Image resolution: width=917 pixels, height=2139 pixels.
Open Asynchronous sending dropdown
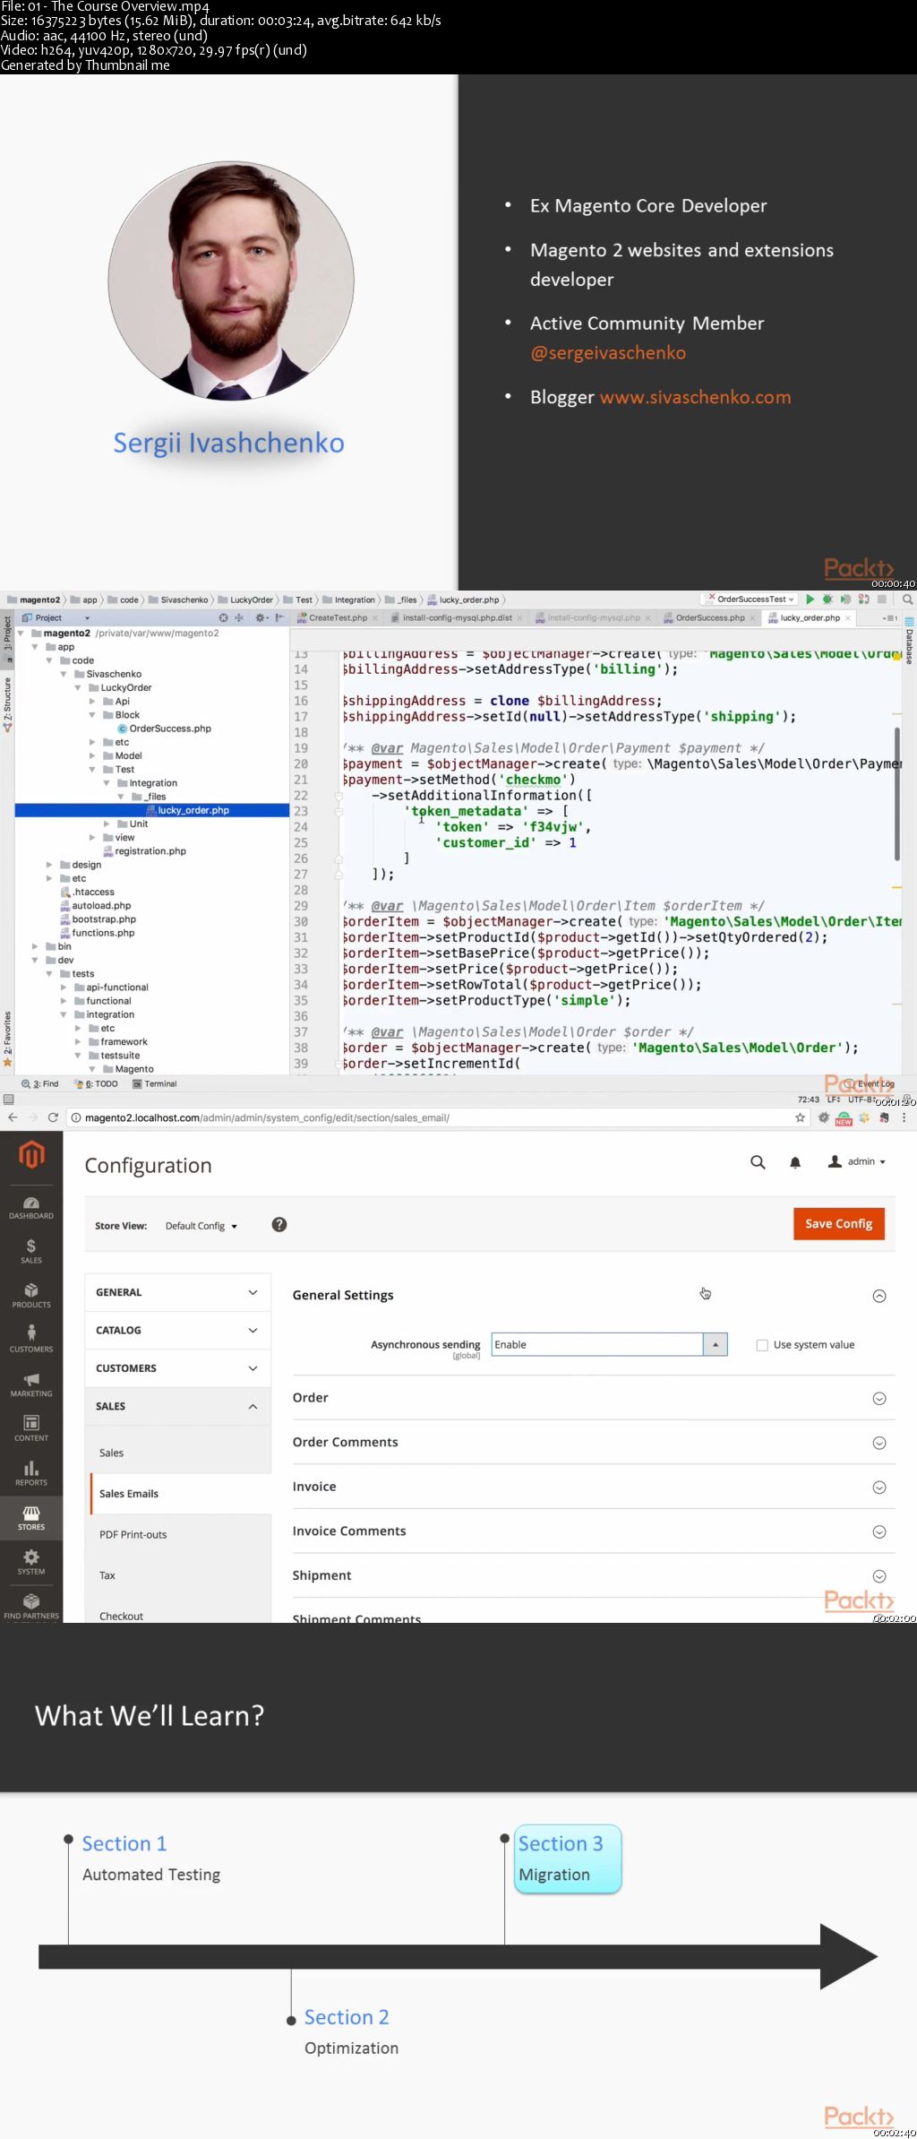609,1344
